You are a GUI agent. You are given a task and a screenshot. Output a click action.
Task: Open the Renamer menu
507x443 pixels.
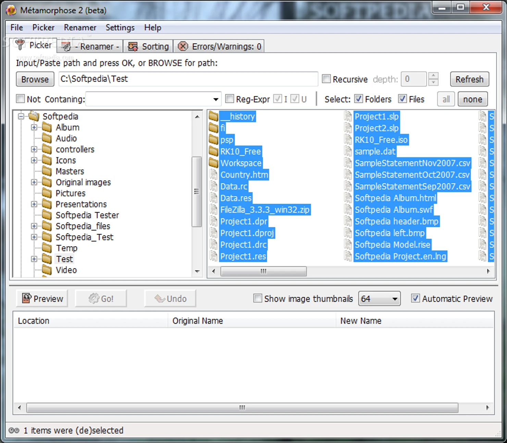coord(80,27)
